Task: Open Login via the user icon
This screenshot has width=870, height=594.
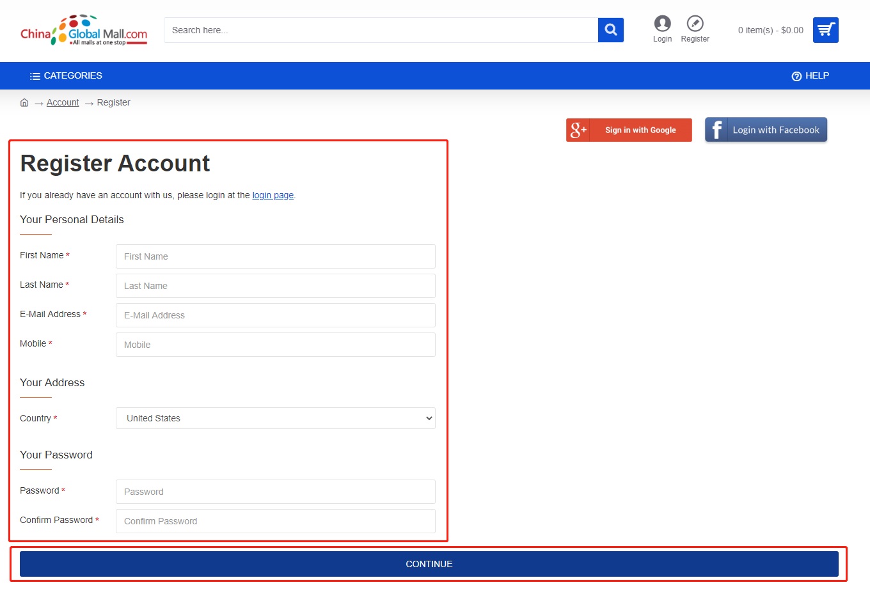Action: click(662, 29)
